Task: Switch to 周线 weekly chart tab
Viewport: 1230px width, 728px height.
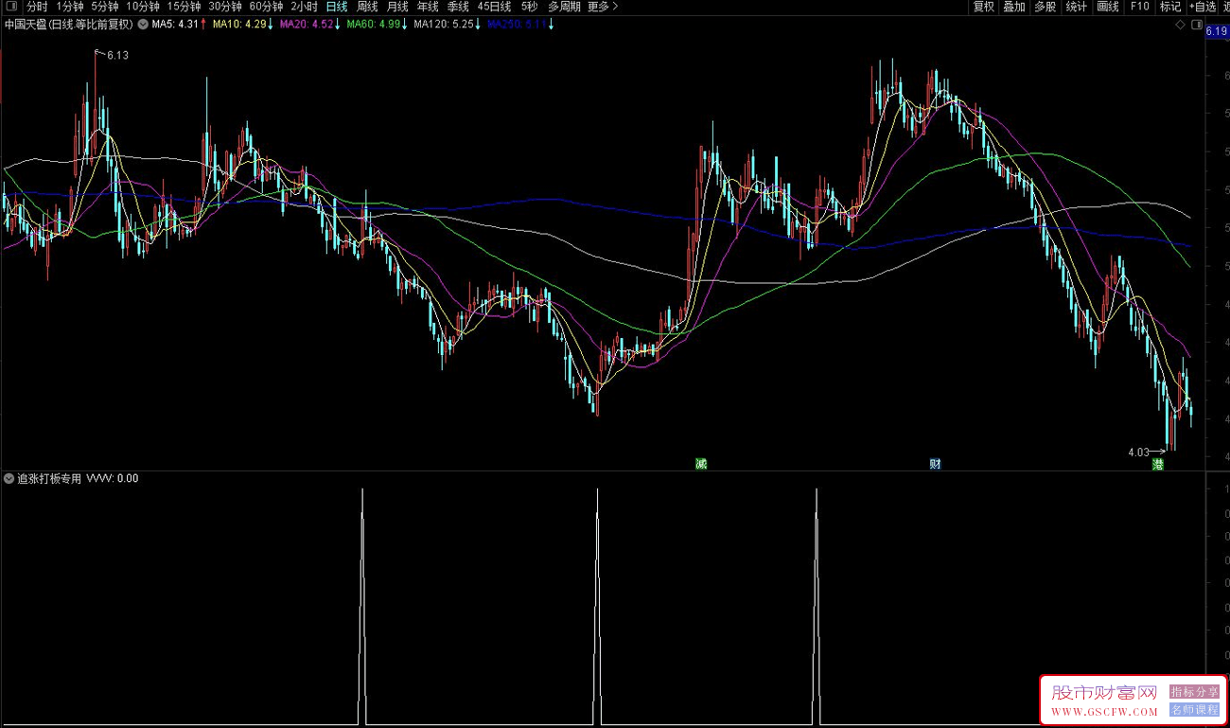Action: click(x=367, y=7)
